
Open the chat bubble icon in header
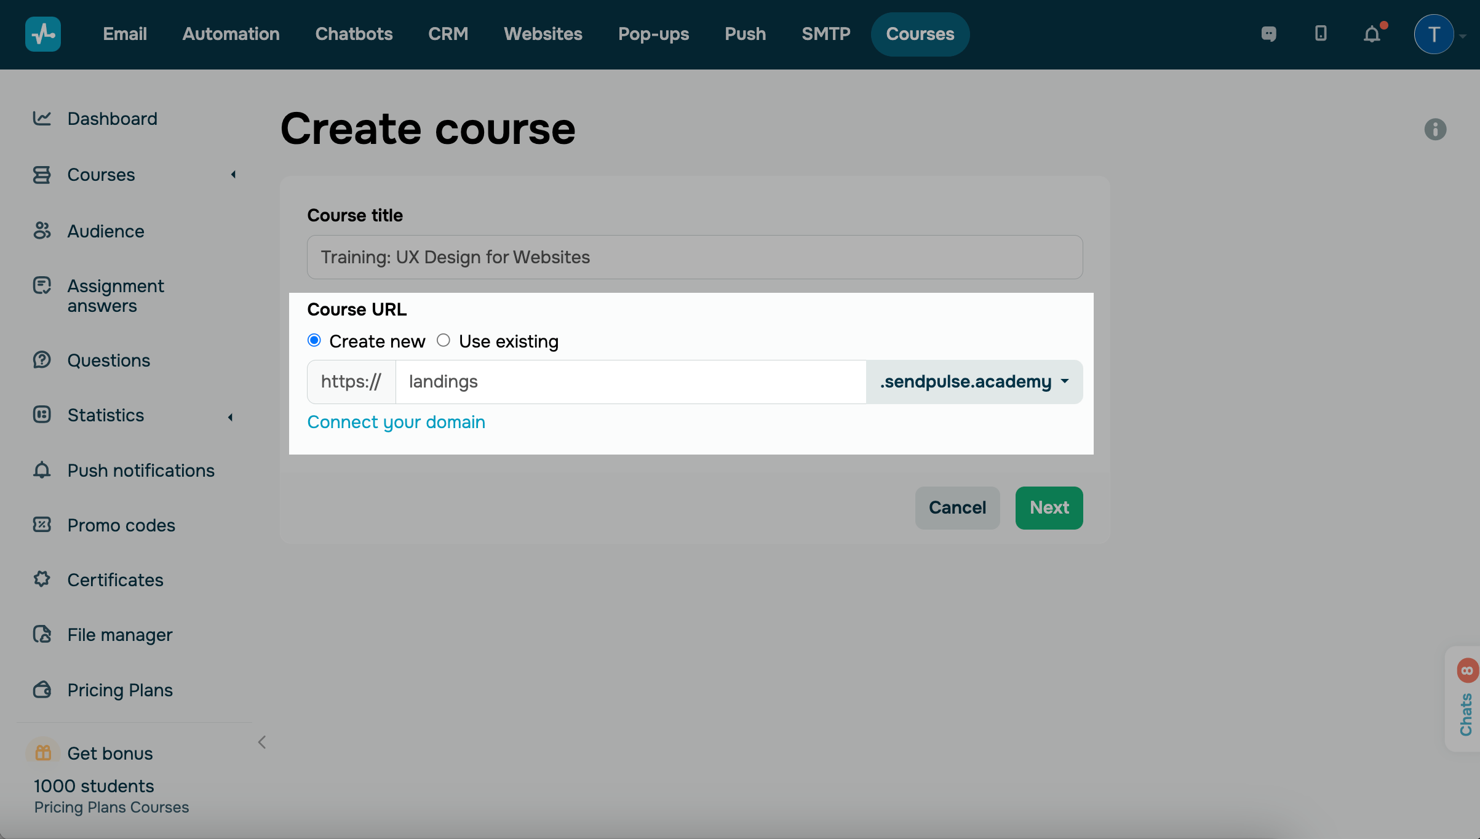pyautogui.click(x=1268, y=34)
